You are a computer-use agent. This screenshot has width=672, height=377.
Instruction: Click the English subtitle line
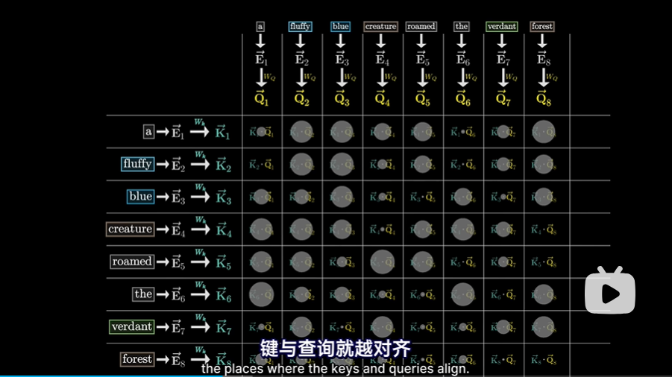(335, 368)
